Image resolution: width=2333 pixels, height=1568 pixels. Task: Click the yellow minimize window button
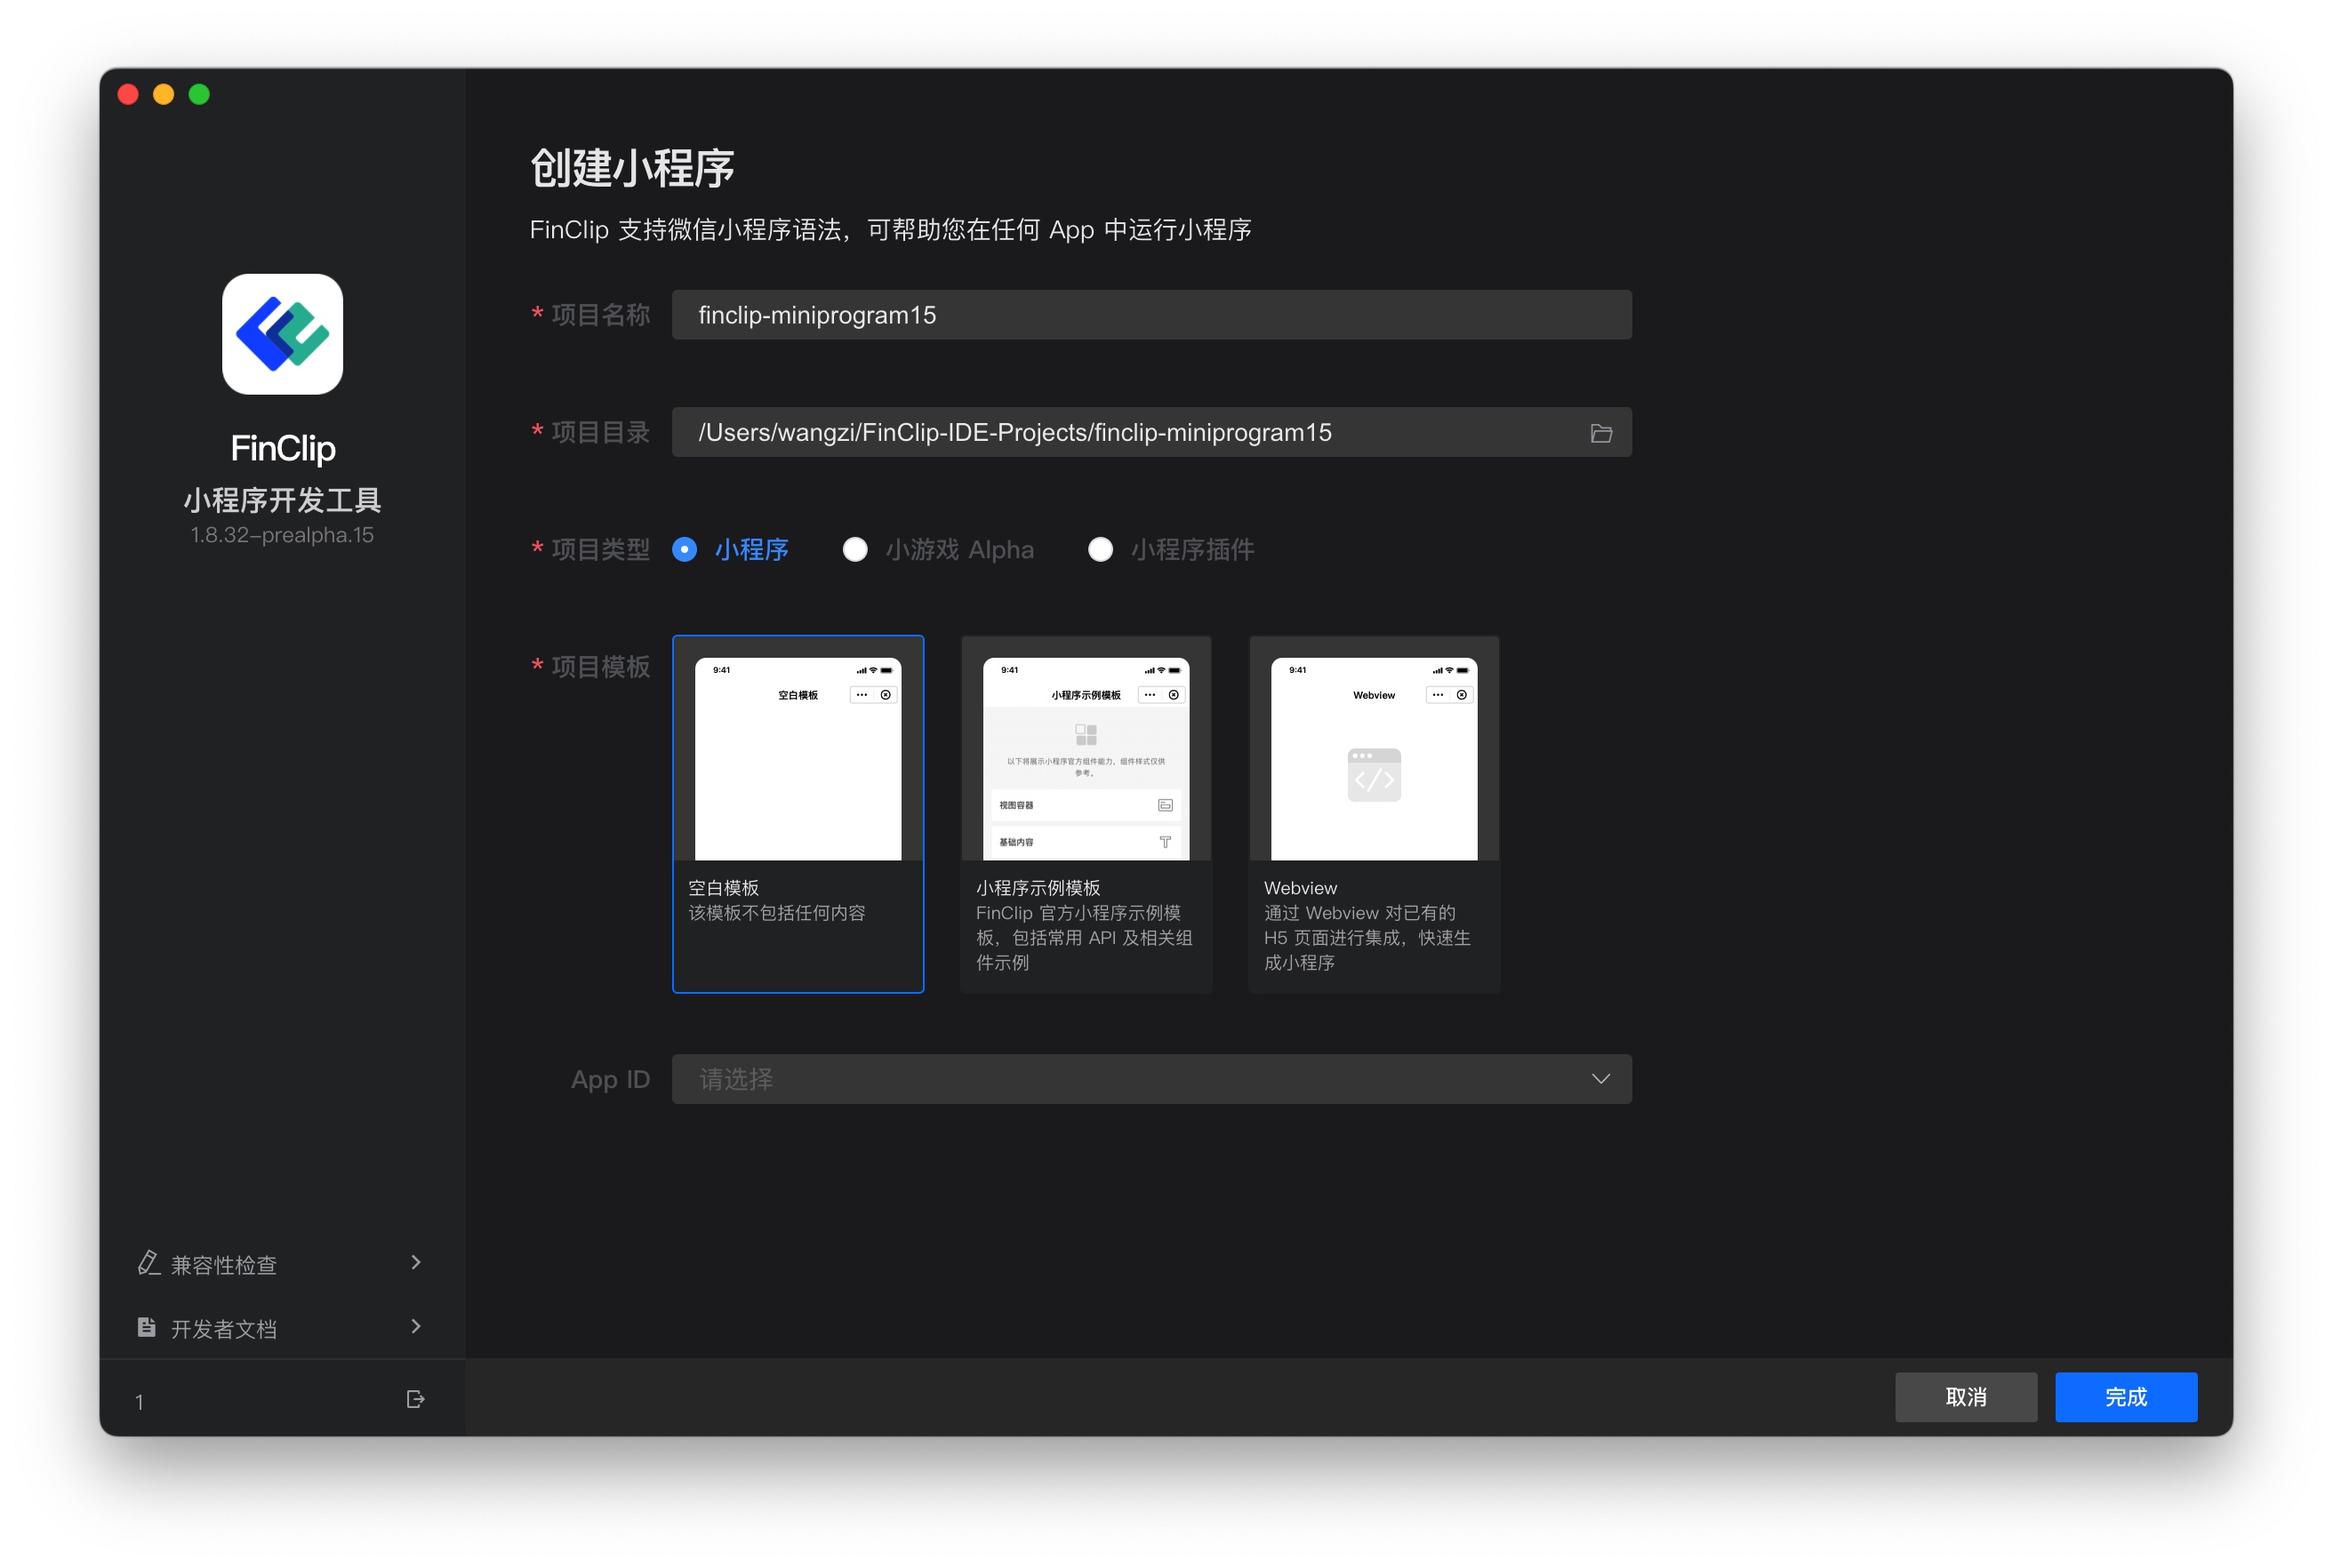pos(163,94)
